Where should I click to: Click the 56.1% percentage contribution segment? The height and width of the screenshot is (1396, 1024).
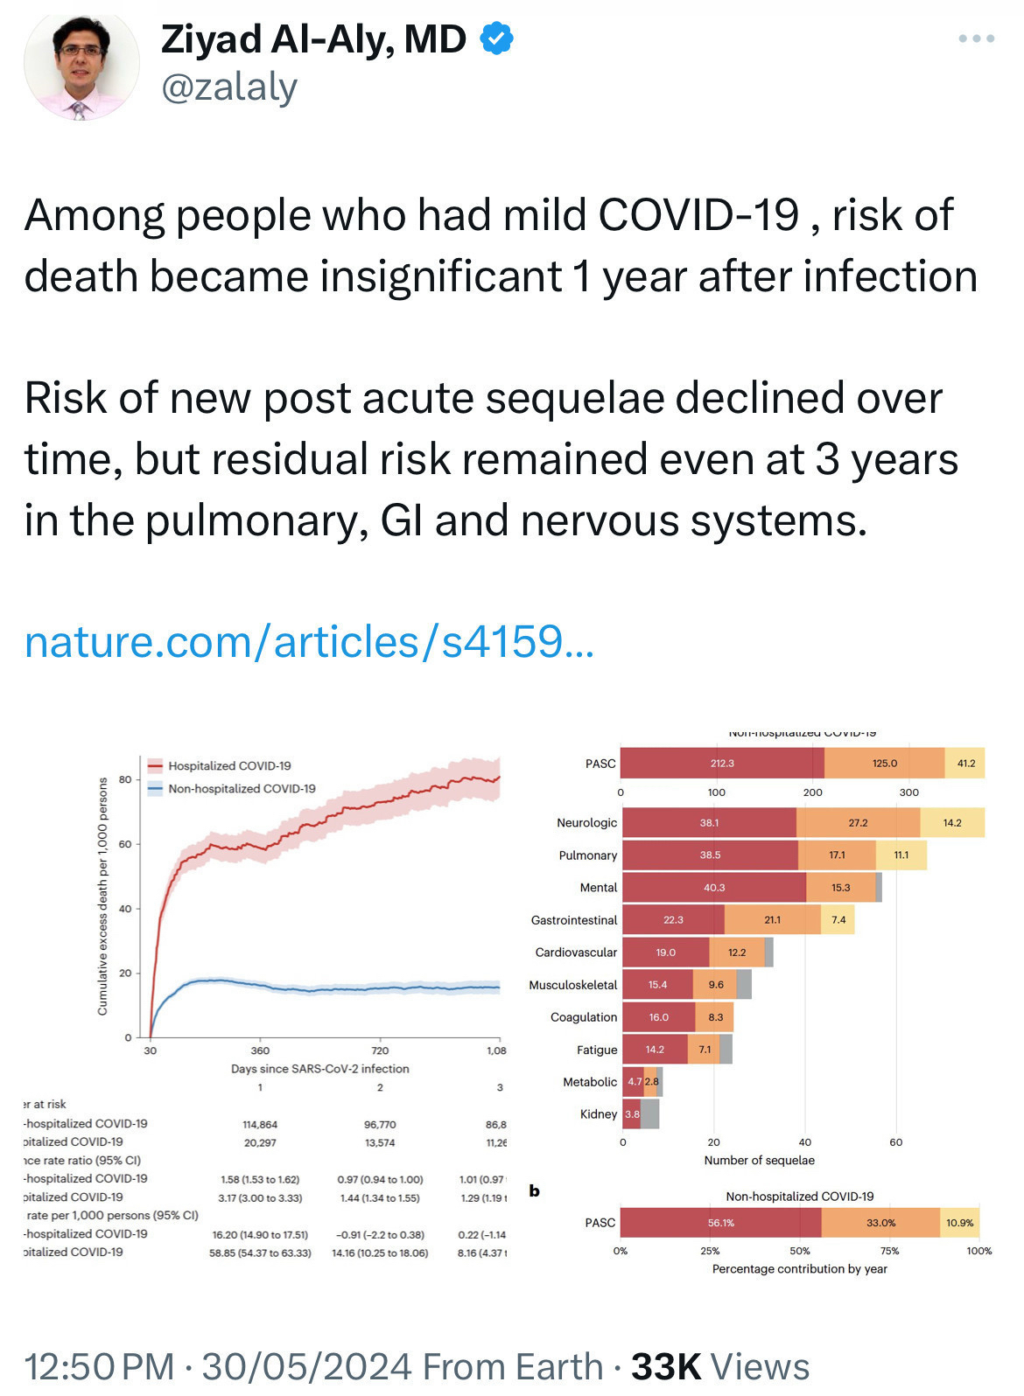coord(720,1223)
